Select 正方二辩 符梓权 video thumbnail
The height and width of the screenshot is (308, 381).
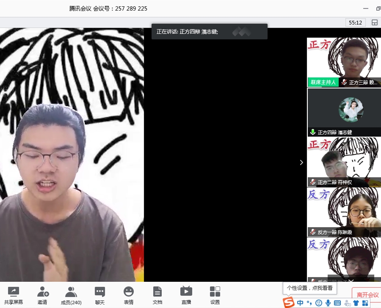click(344, 161)
